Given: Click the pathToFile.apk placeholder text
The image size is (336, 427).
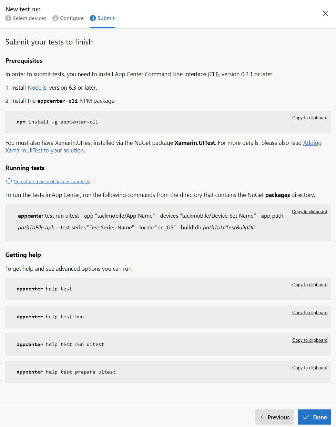Looking at the screenshot, I should click(x=36, y=228).
